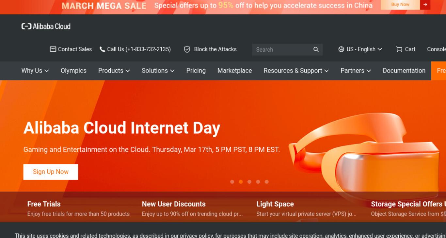Click the phone icon beside Call Us

click(x=102, y=49)
